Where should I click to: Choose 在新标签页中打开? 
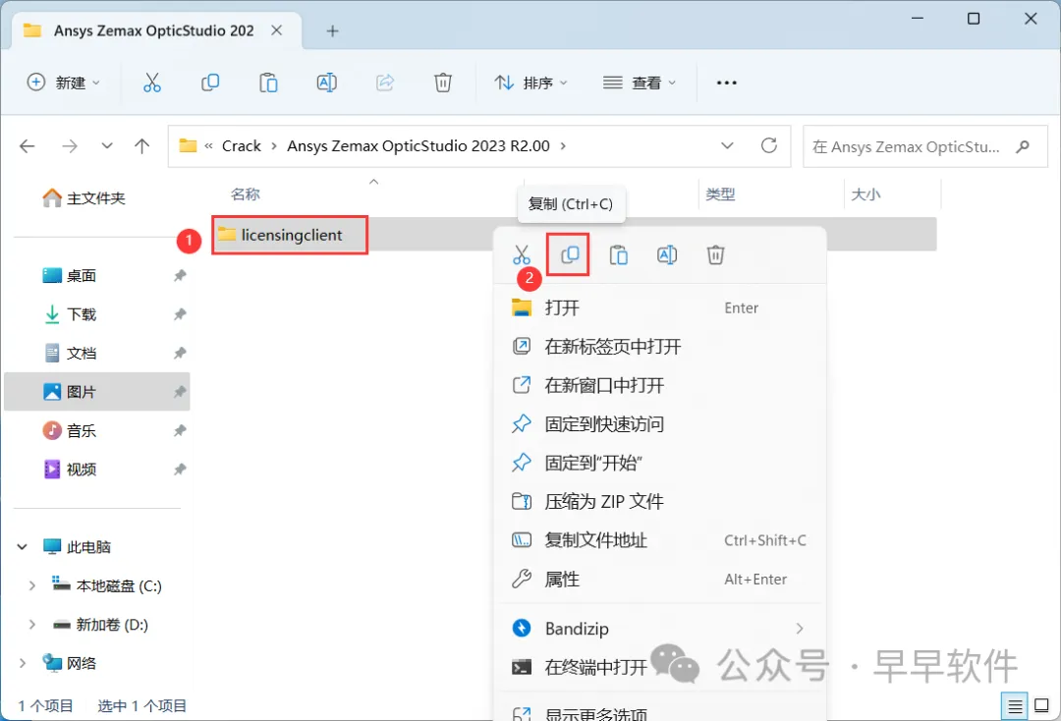point(660,347)
